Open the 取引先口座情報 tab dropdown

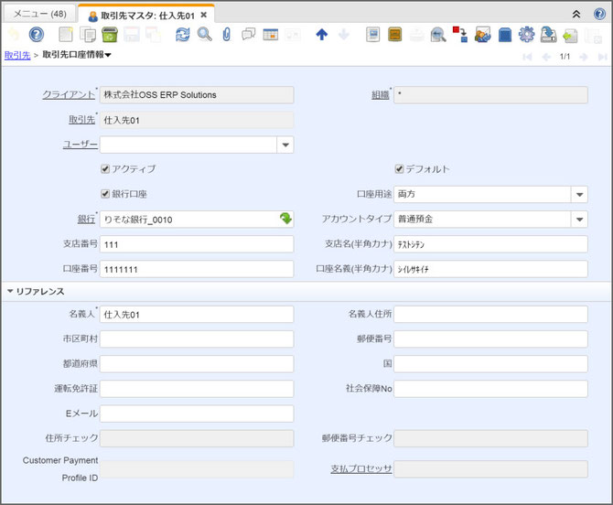coord(108,55)
